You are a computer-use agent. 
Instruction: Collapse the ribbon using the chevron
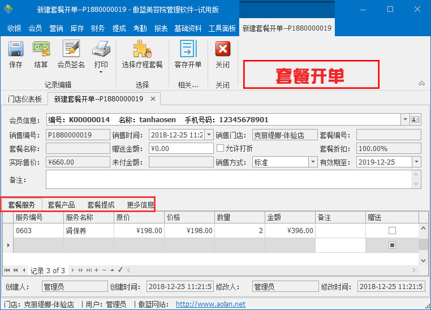point(421,83)
